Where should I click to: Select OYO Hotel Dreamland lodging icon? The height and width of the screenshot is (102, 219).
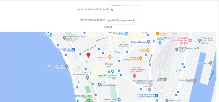190,41
